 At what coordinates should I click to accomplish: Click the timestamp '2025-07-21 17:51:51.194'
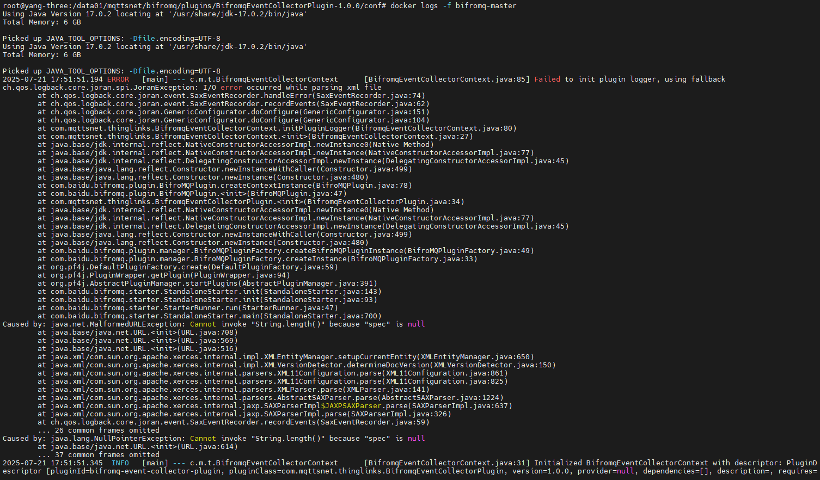(x=53, y=79)
